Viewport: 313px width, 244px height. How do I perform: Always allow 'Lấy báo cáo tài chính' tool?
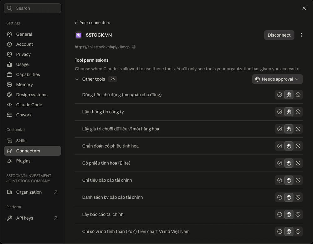[280, 215]
